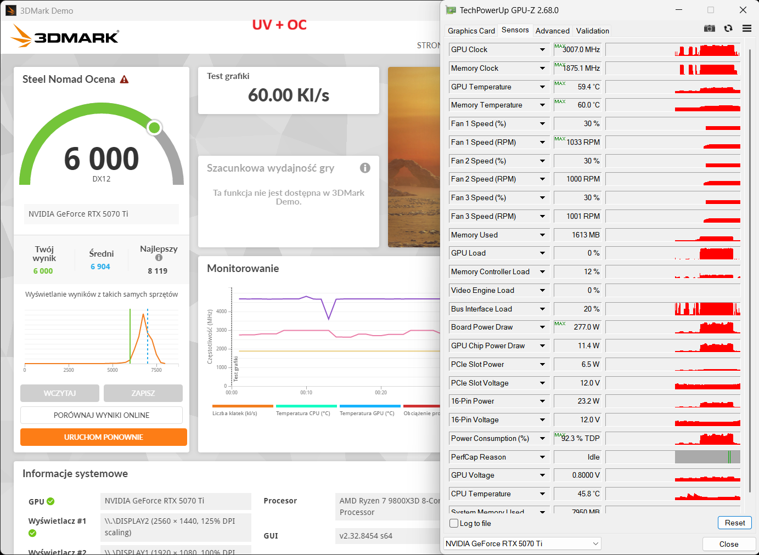The image size is (759, 555).
Task: Click PORÓWNAJ WYNIKI ONLINE button
Action: [102, 415]
